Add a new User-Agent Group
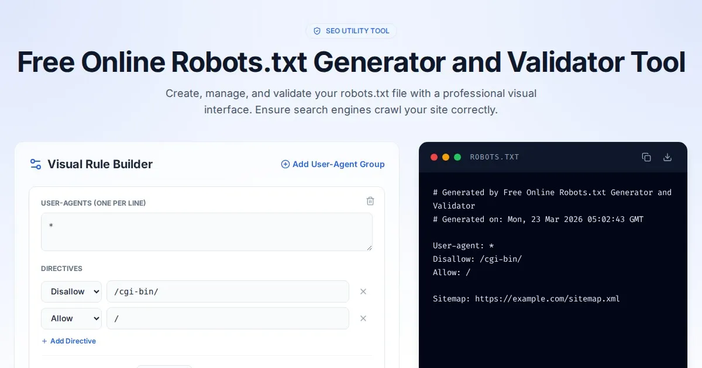 click(x=333, y=164)
